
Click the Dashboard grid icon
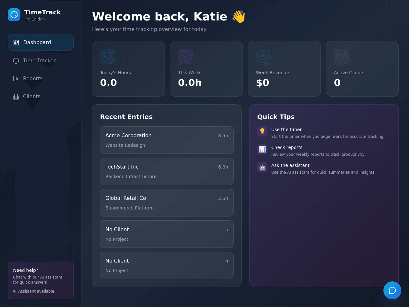coord(16,43)
